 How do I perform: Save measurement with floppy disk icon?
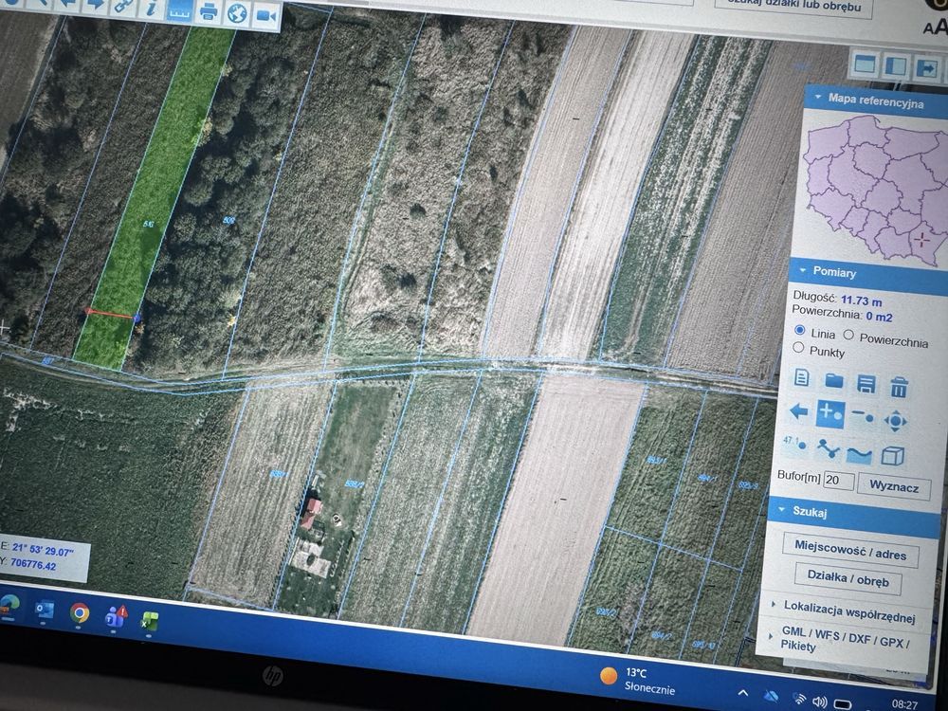click(x=866, y=383)
